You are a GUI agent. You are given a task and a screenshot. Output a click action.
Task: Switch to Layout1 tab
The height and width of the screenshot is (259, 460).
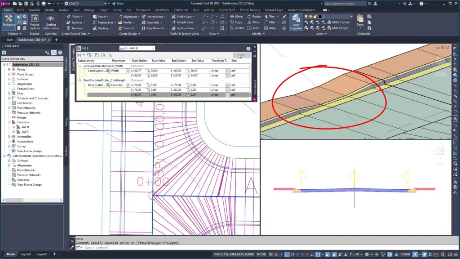26,254
